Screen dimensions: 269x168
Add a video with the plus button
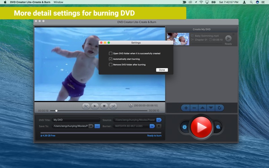(x=186, y=108)
